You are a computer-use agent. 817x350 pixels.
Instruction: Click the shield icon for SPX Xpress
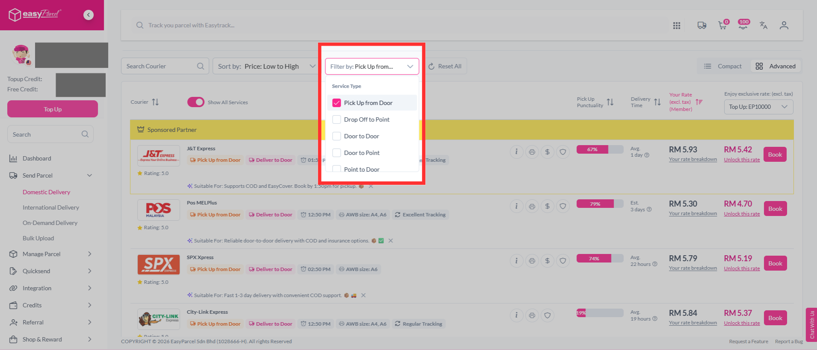click(x=563, y=261)
